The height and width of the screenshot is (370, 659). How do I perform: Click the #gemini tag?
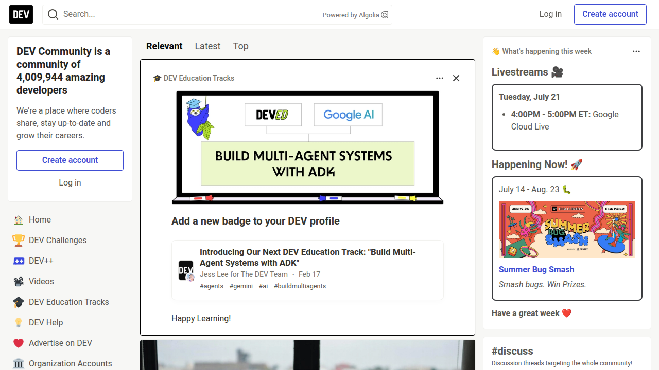pyautogui.click(x=241, y=286)
